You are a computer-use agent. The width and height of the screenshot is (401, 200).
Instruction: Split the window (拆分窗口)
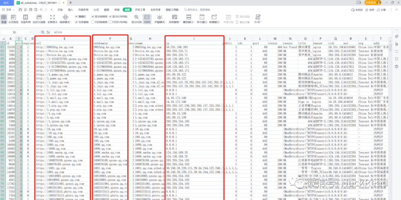202,19
